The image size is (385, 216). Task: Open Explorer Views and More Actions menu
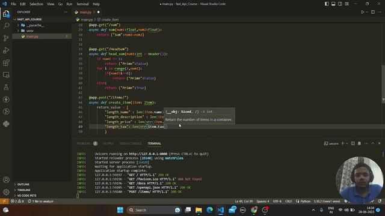66,12
